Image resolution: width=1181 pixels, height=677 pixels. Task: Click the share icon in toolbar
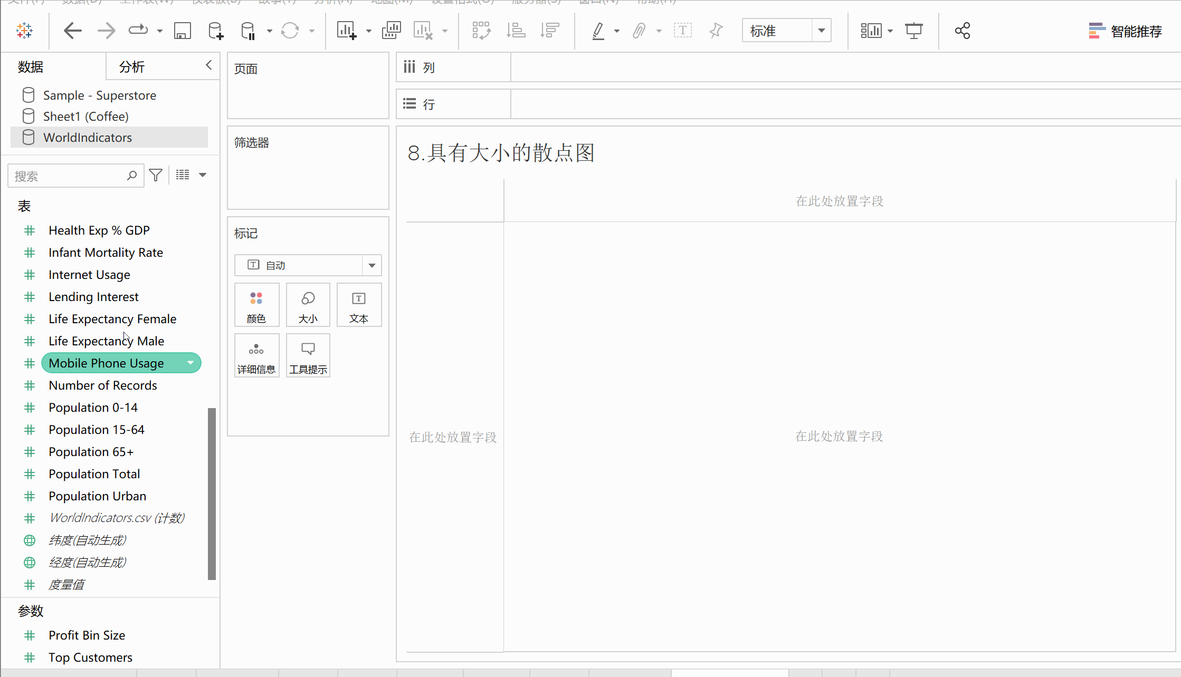962,31
